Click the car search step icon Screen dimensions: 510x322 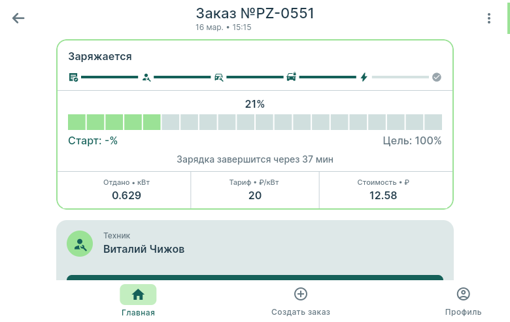pyautogui.click(x=218, y=77)
